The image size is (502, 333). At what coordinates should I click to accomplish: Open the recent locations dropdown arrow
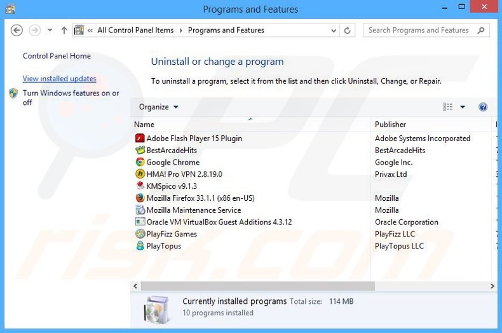point(50,31)
